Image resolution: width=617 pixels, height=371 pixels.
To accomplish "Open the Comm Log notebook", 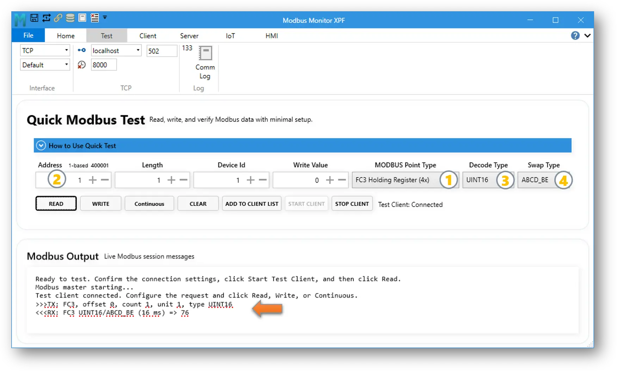I will [x=205, y=63].
